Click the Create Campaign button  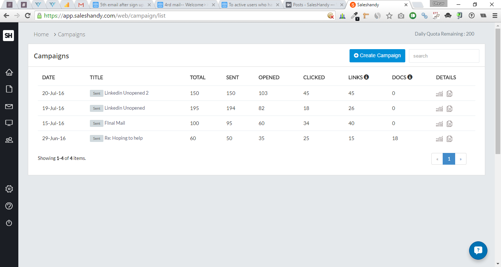pyautogui.click(x=377, y=56)
